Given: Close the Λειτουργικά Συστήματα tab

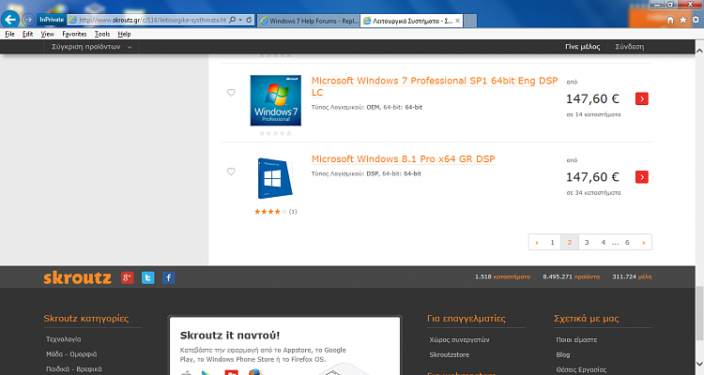Looking at the screenshot, I should [457, 21].
